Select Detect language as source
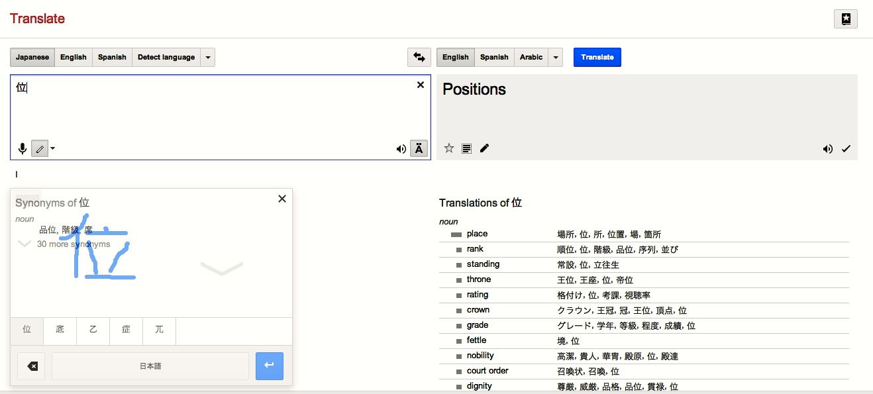873x394 pixels. click(166, 58)
